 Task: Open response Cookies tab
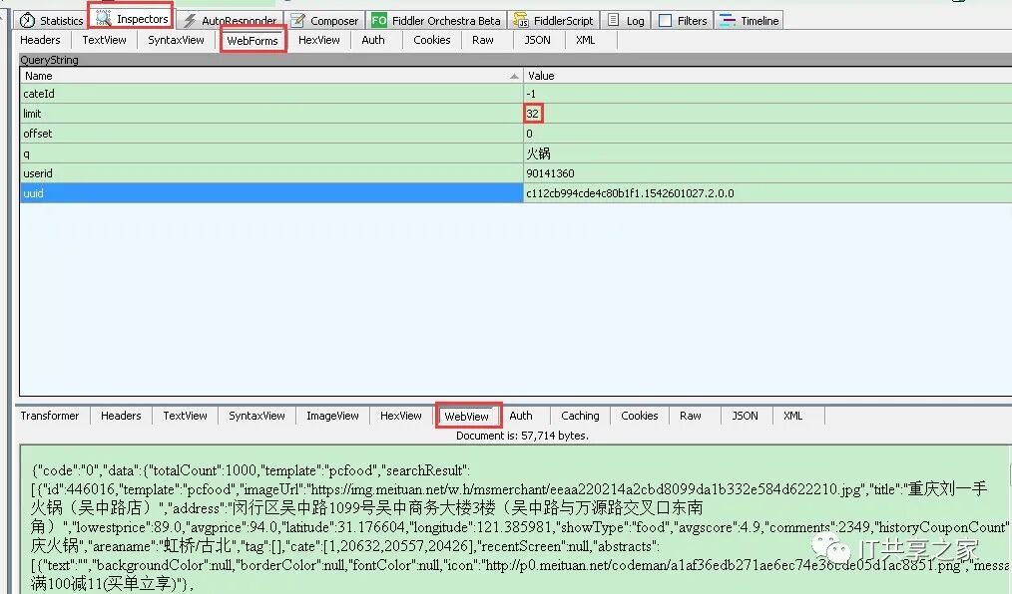coord(640,416)
